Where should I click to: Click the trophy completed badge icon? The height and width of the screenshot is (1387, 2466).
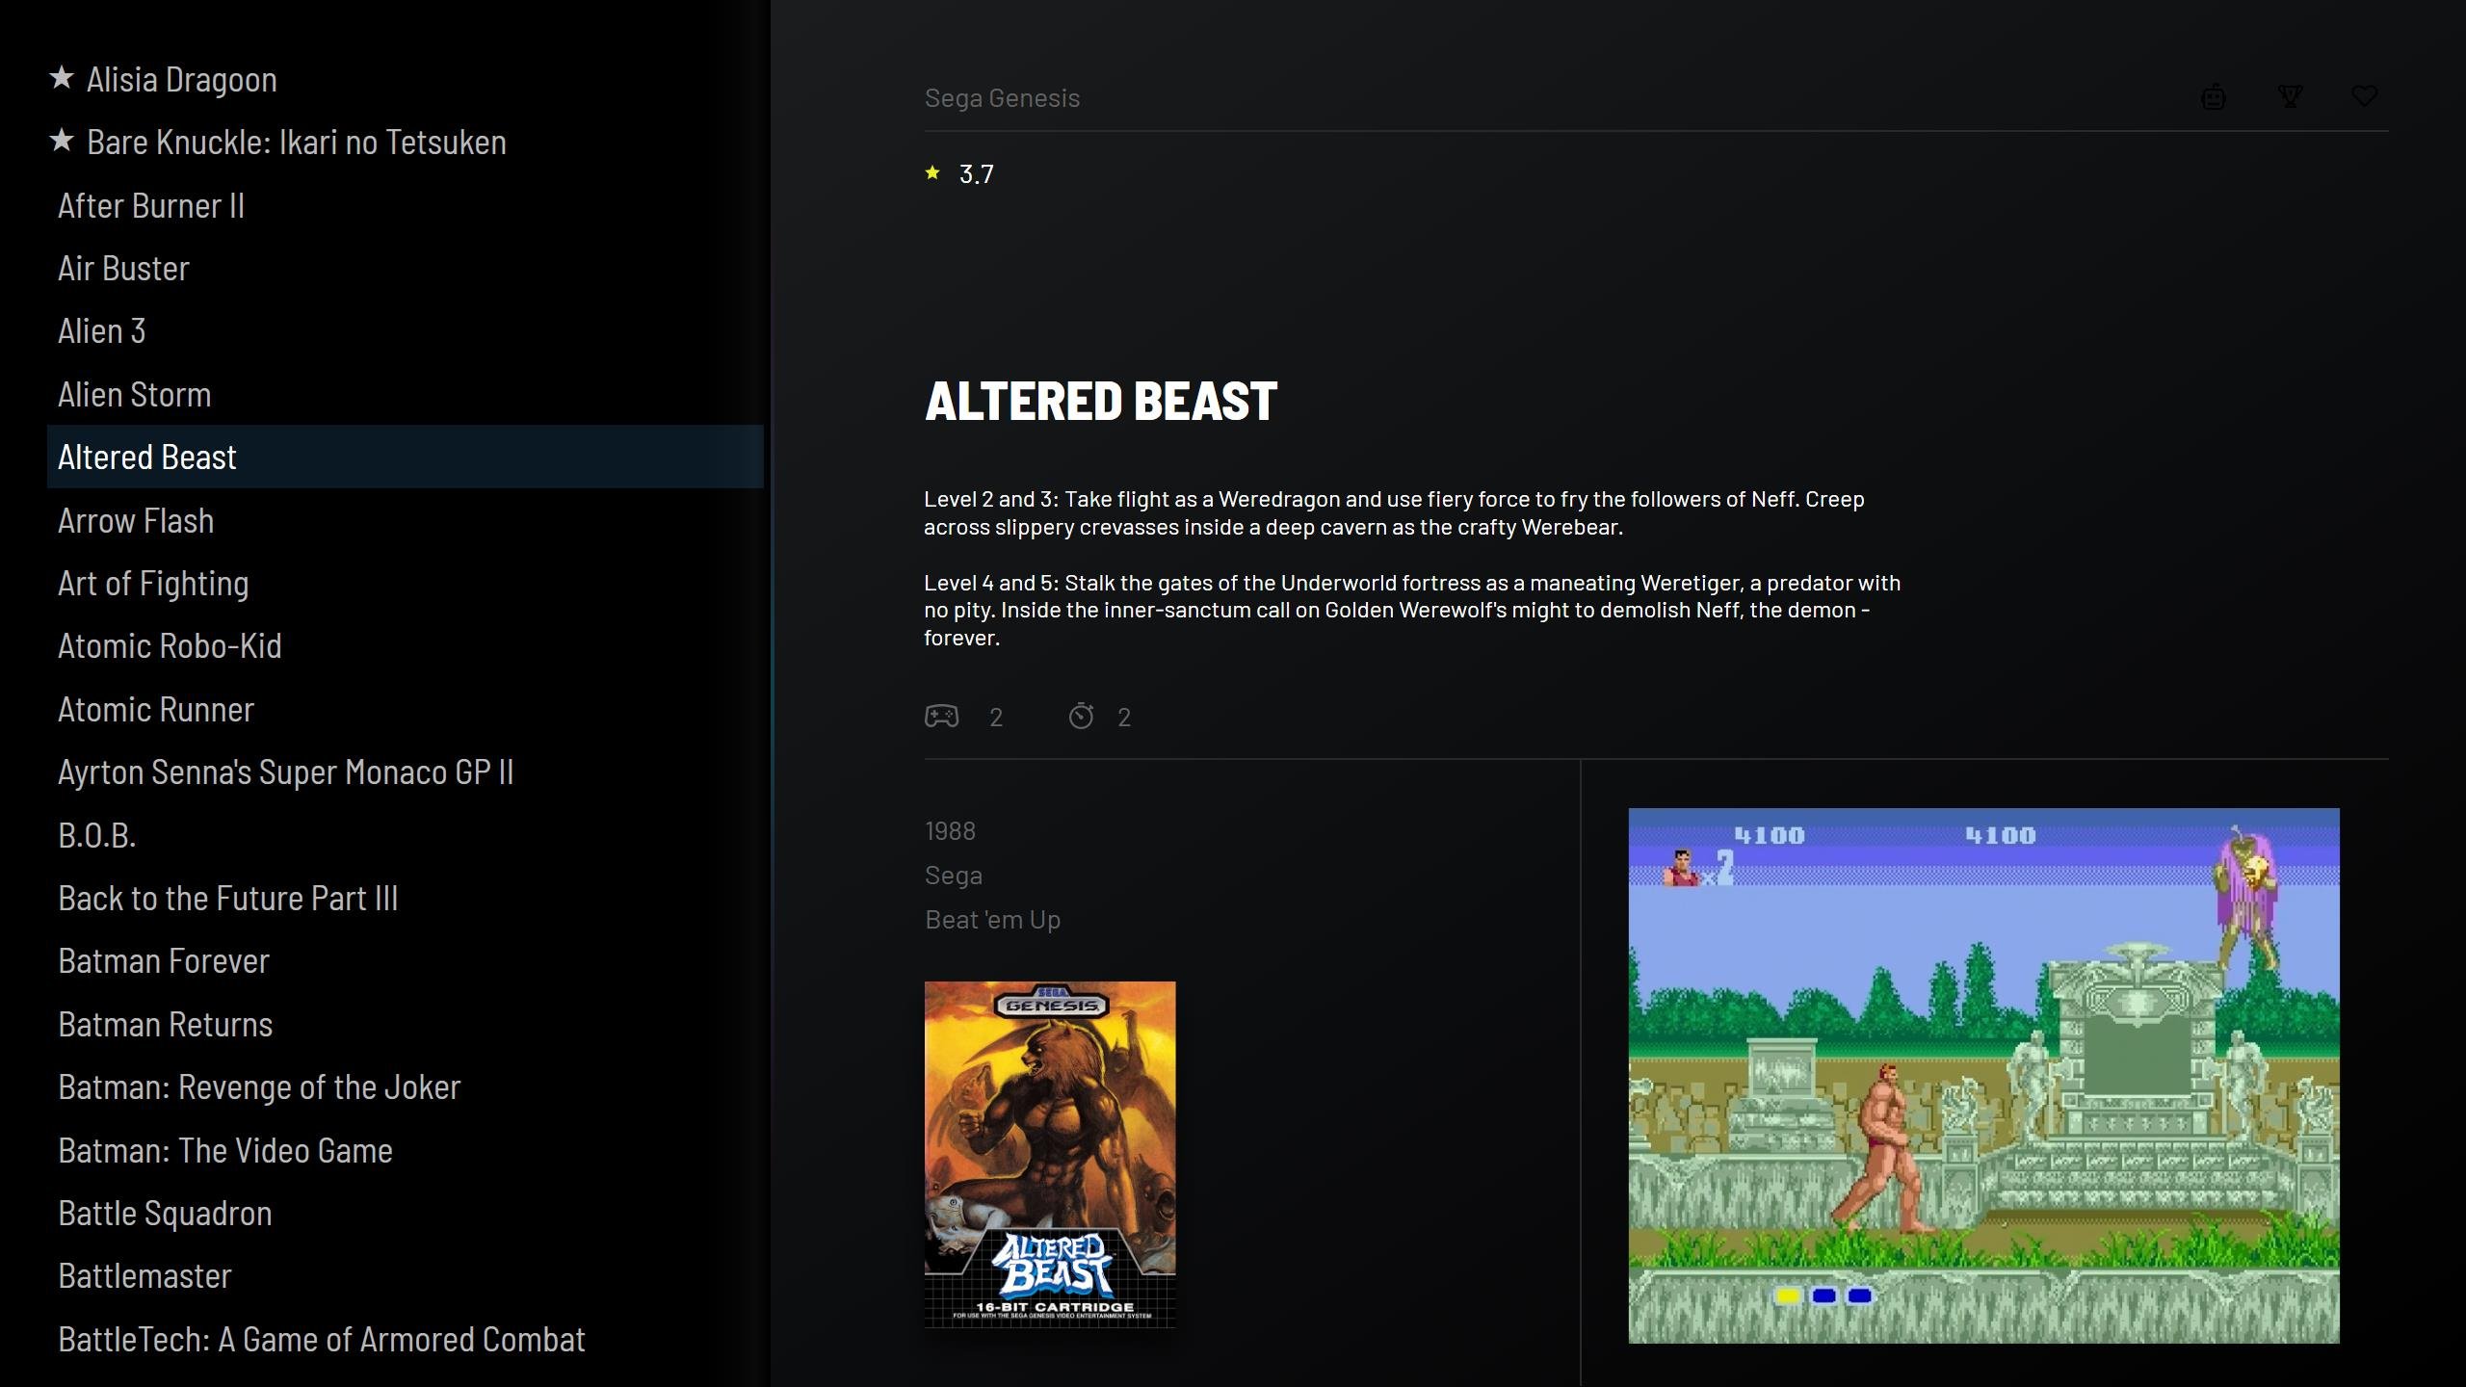2290,96
